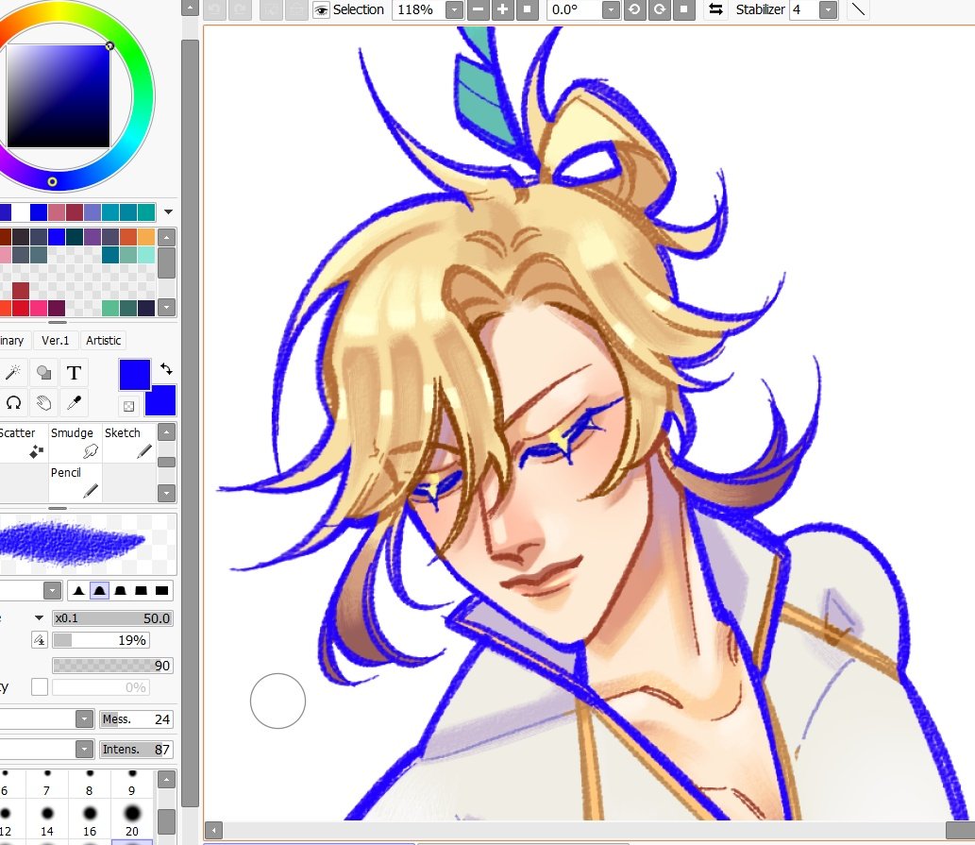
Task: Toggle straight line drawing mode
Action: point(858,9)
